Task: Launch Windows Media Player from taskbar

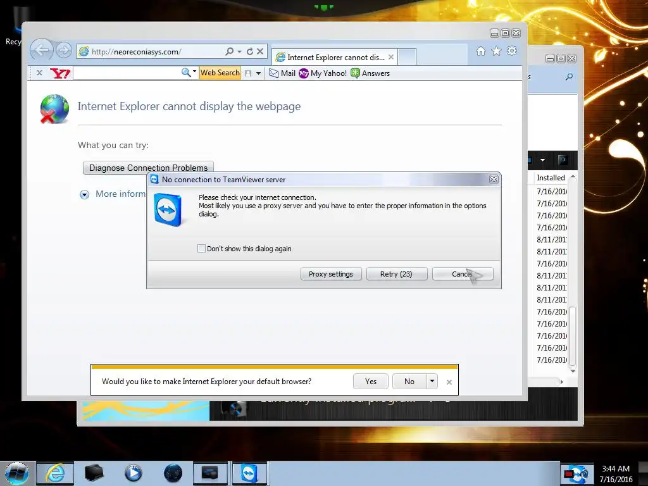Action: (133, 473)
